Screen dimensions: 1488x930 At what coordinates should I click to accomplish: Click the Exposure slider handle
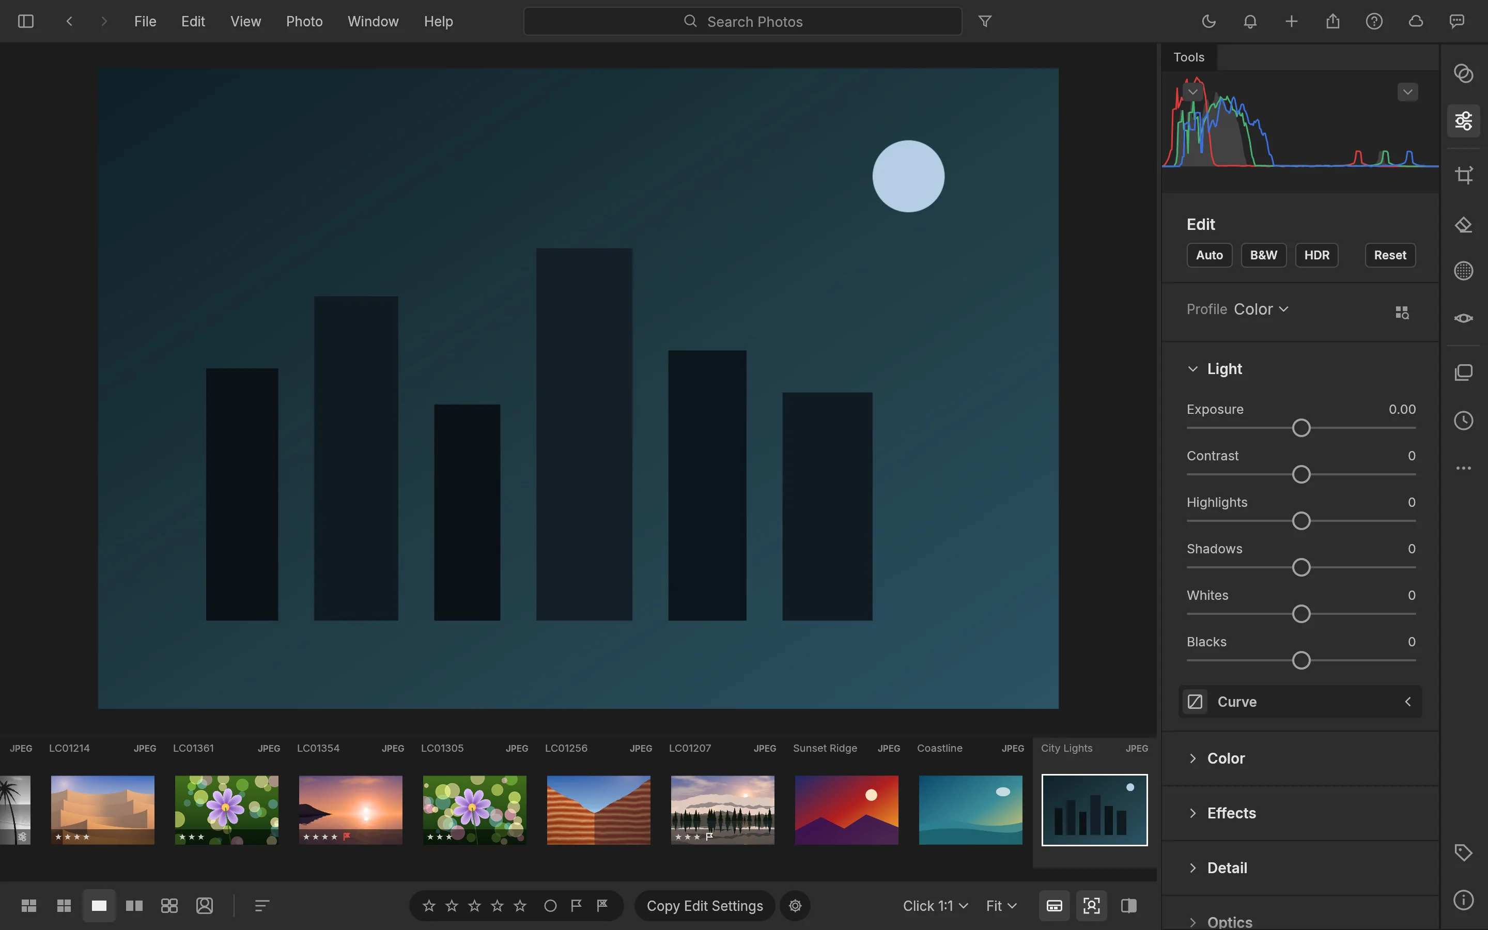[x=1301, y=428]
